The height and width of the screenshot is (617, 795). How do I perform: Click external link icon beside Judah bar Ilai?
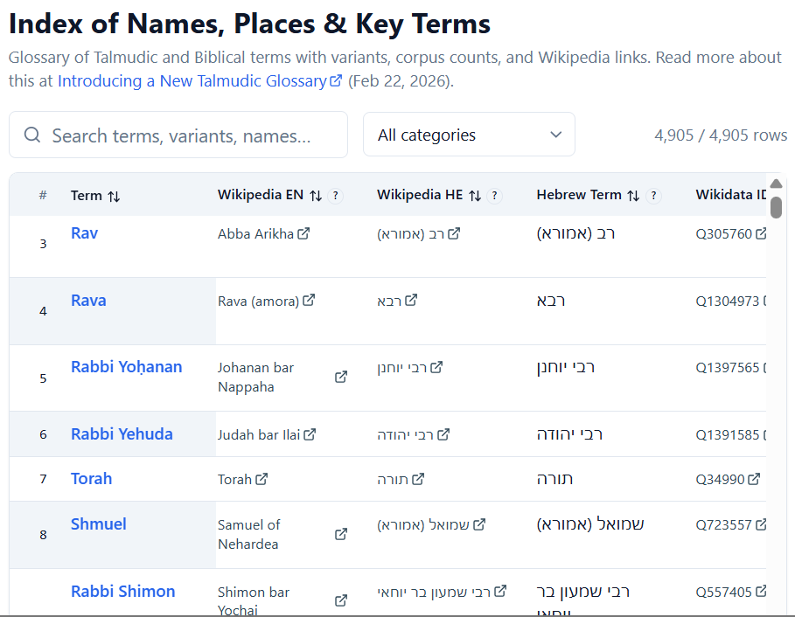[x=310, y=434]
